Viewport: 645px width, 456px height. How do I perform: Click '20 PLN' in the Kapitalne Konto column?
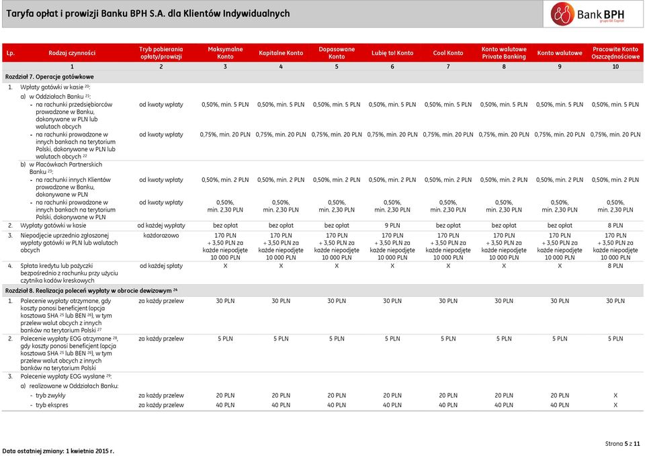(281, 396)
